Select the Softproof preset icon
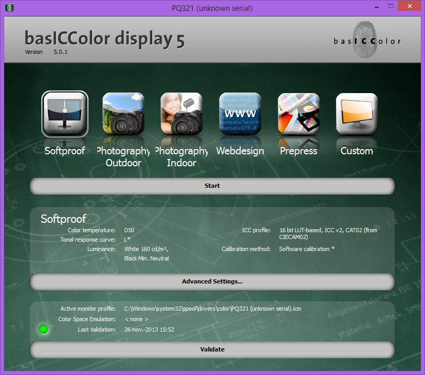This screenshot has height=375, width=425. (x=65, y=113)
